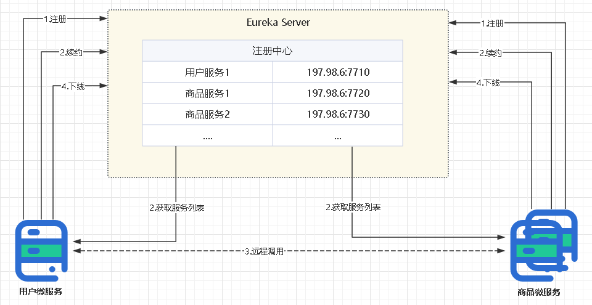The width and height of the screenshot is (592, 305).
Task: Click the right 2.续约 arrow label
Action: (x=490, y=53)
